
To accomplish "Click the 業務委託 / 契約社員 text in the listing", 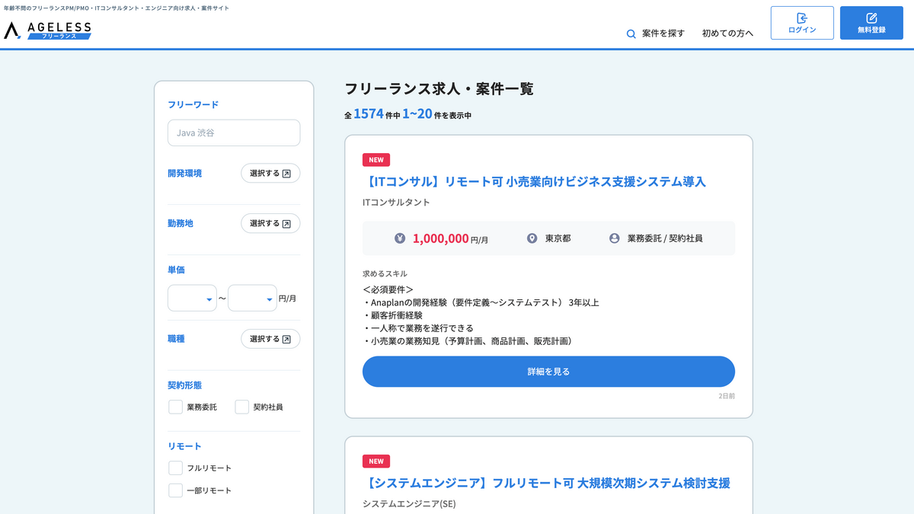I will pos(665,238).
